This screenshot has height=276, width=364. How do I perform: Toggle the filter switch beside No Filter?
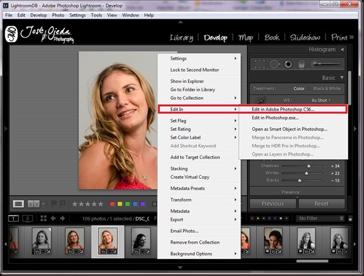(351, 218)
